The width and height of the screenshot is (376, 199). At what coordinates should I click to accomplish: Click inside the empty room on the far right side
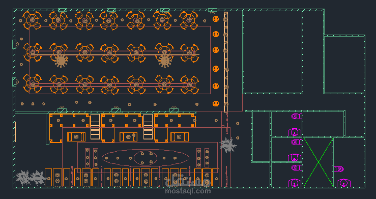344,64
